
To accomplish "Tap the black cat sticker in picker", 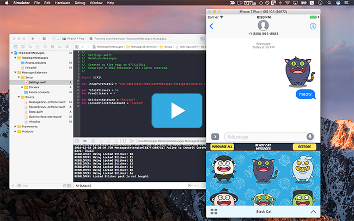I will click(264, 170).
